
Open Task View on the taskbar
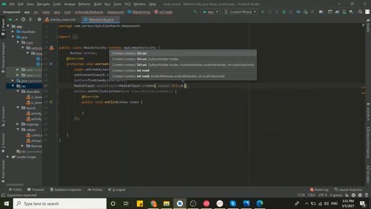[126, 204]
